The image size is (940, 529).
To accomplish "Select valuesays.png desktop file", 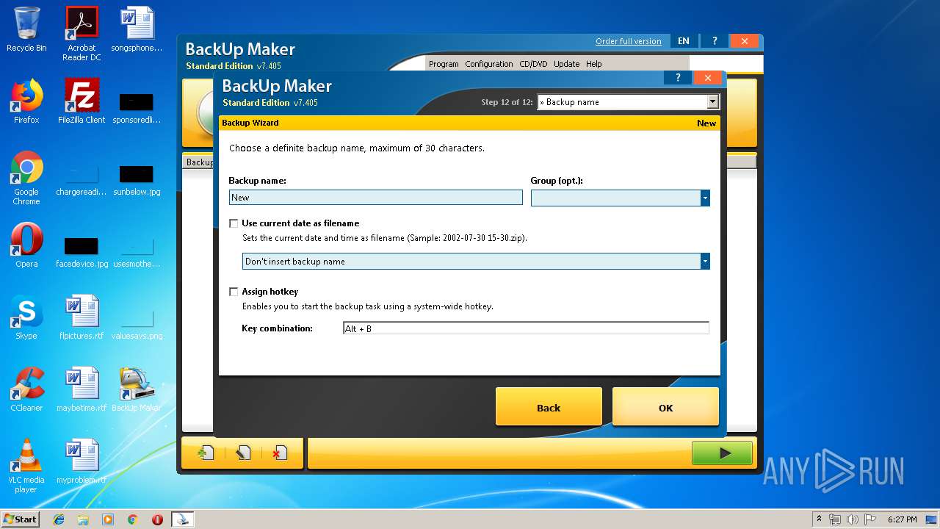I will coord(137,323).
